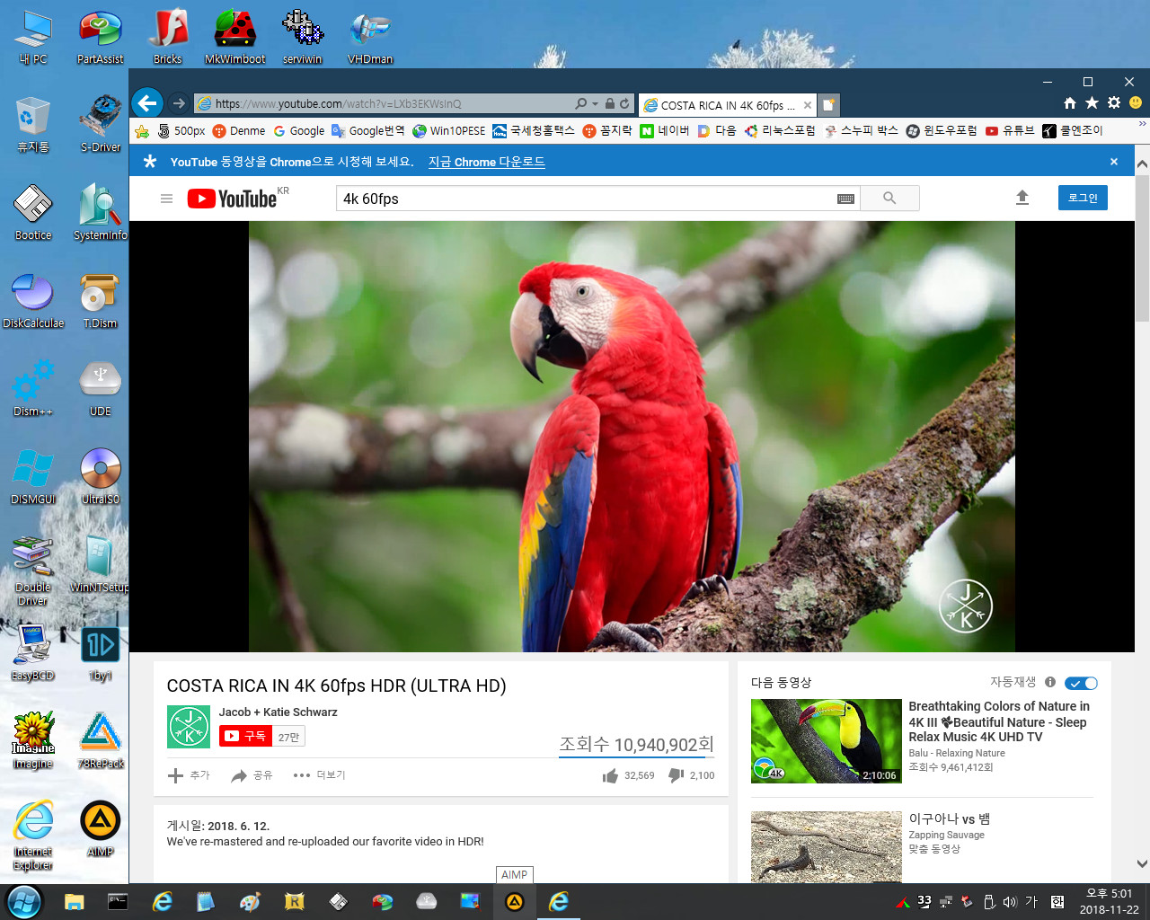The image size is (1150, 920).
Task: Click the 공유 share button
Action: click(x=252, y=775)
